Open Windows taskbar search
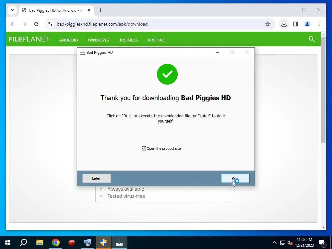 tap(23, 243)
